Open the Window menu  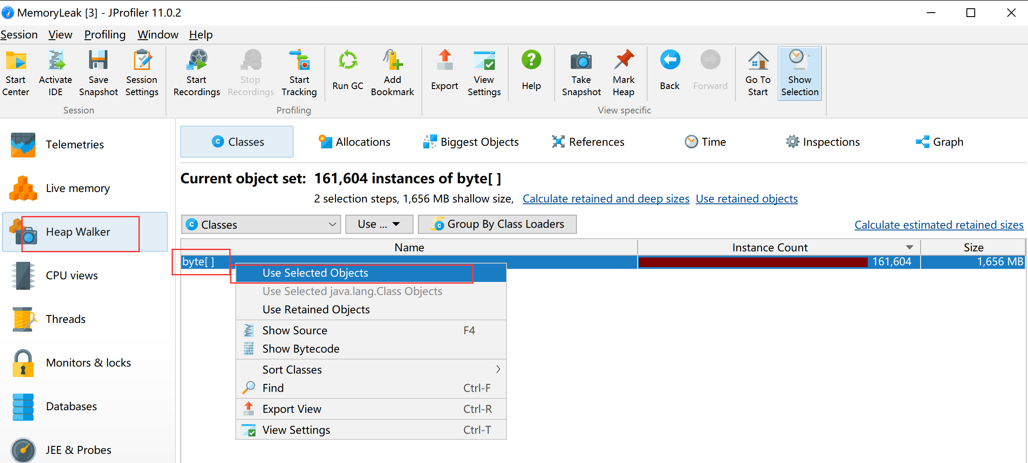[158, 34]
